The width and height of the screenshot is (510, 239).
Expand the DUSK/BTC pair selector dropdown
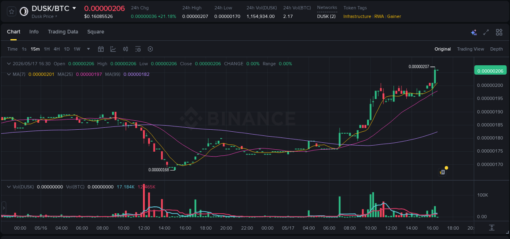point(74,8)
